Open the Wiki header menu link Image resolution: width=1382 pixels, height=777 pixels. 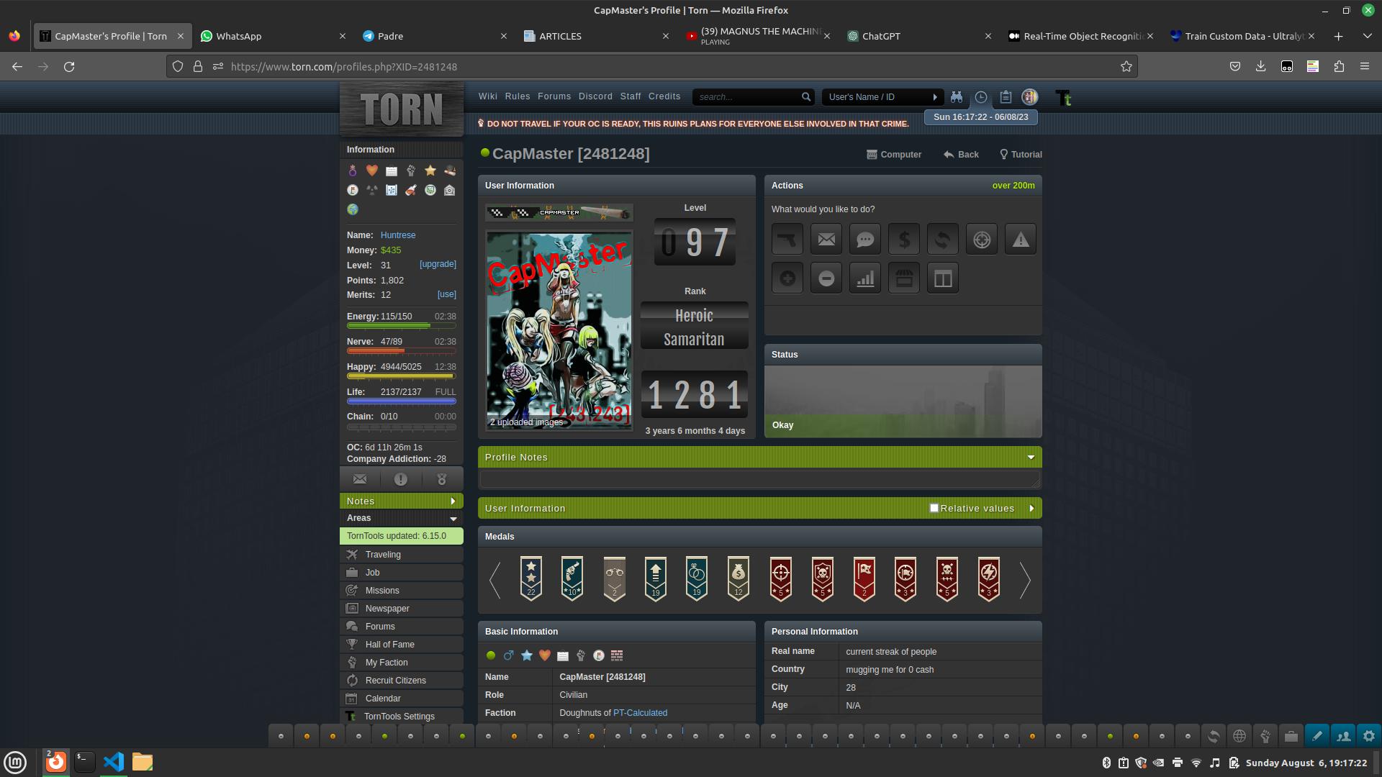[x=487, y=96]
